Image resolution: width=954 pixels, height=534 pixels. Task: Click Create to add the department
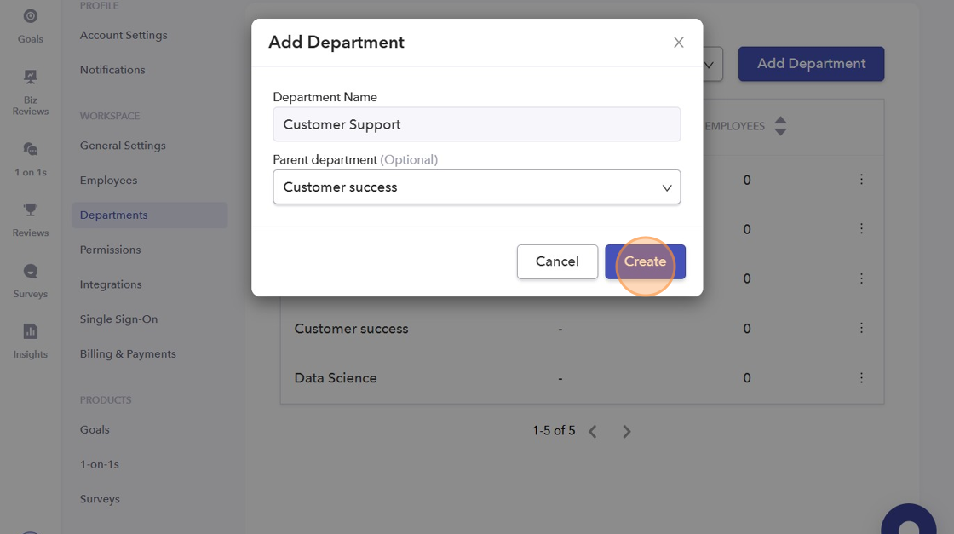(645, 261)
